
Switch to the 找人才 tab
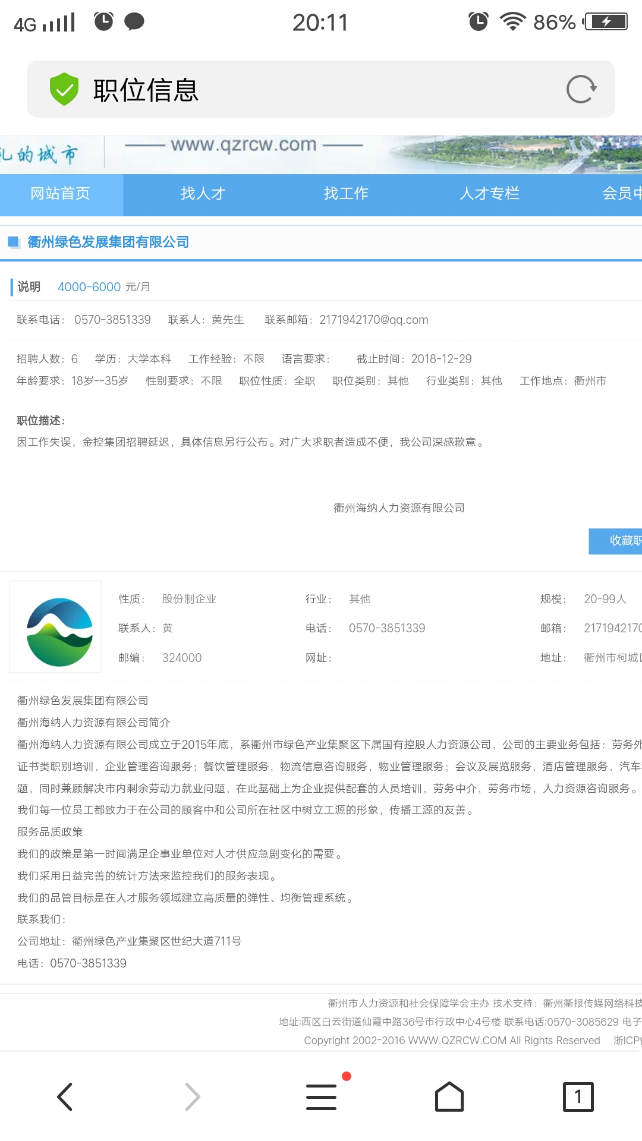pyautogui.click(x=203, y=194)
